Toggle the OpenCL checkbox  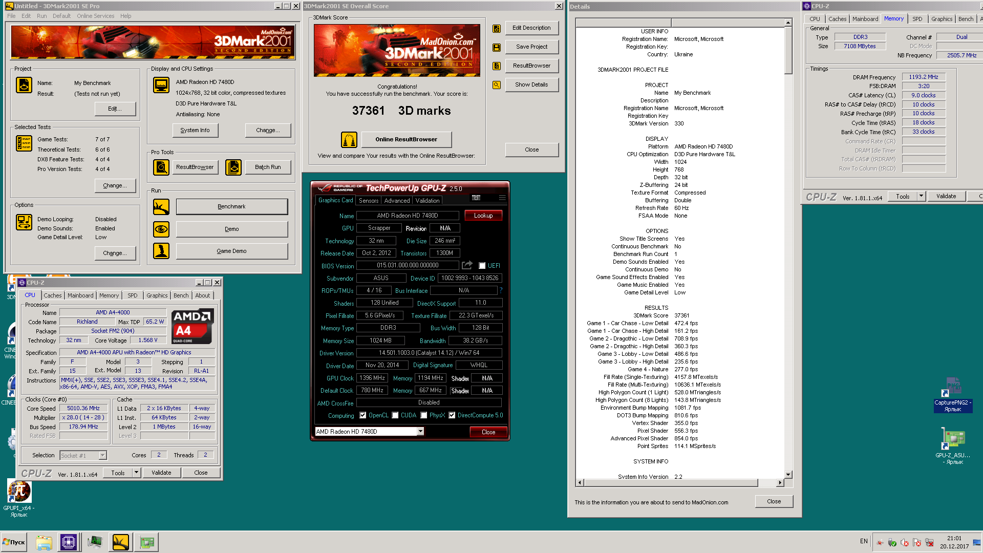point(363,415)
